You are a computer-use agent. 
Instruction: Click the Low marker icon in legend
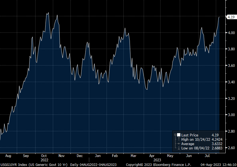coord(179,148)
